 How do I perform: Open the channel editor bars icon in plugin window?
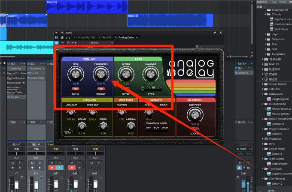click(x=57, y=38)
